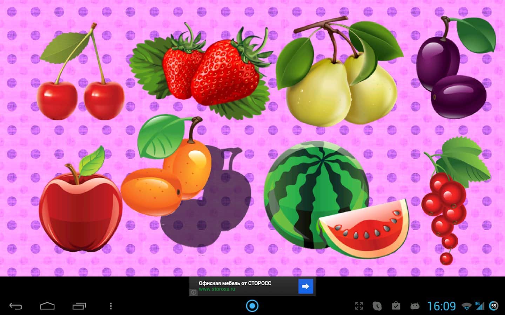The image size is (505, 315).
Task: Open the 16:09 clock status panel
Action: pos(441,306)
